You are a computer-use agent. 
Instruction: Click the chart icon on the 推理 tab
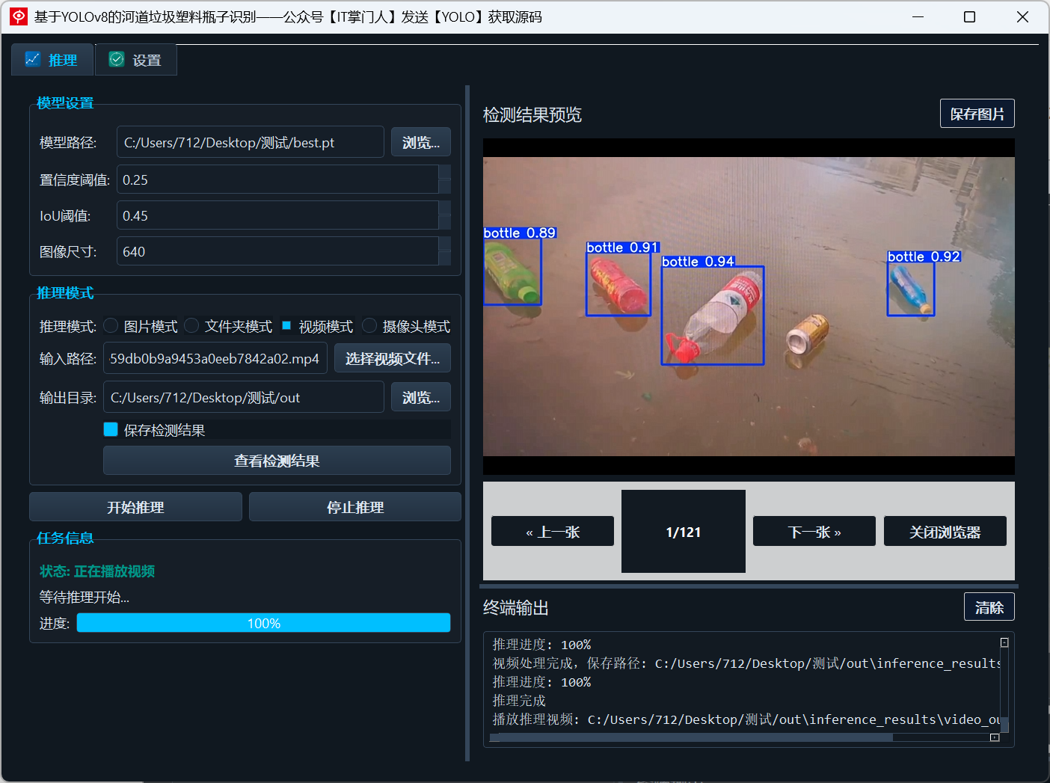(32, 59)
